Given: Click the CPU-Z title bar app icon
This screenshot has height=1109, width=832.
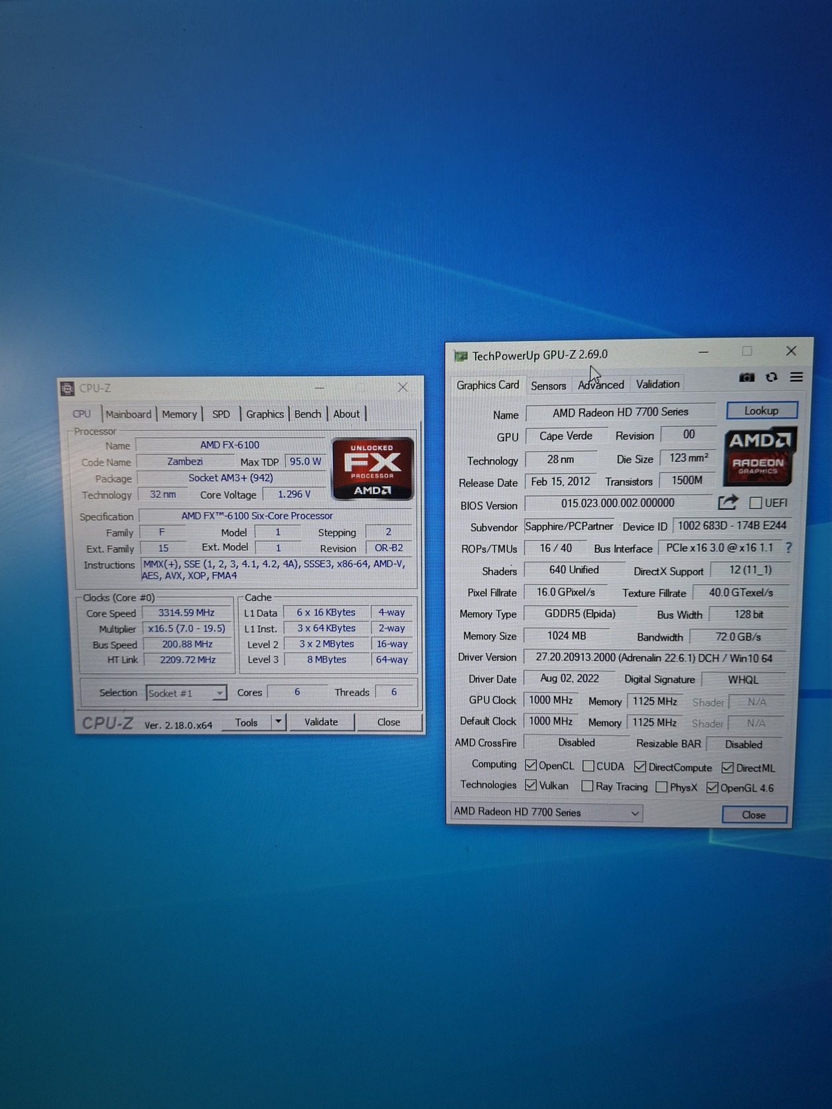Looking at the screenshot, I should coord(67,389).
